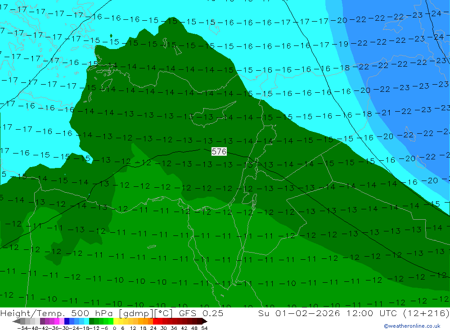Click the dark maroon right arrow of legend

tap(205, 321)
